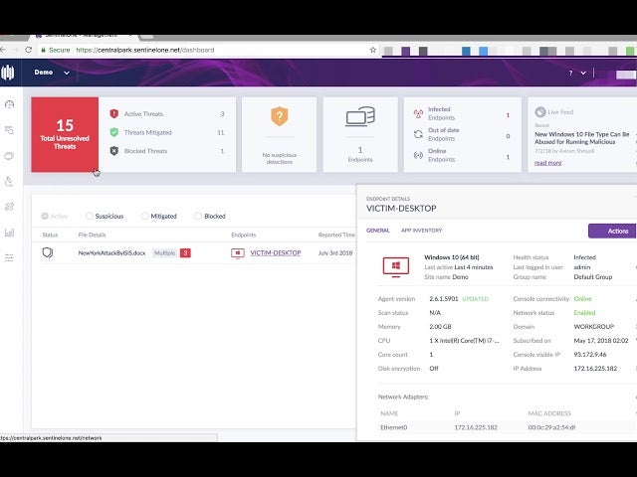Image resolution: width=637 pixels, height=477 pixels.
Task: Bookmark page with the star icon
Action: (x=372, y=50)
